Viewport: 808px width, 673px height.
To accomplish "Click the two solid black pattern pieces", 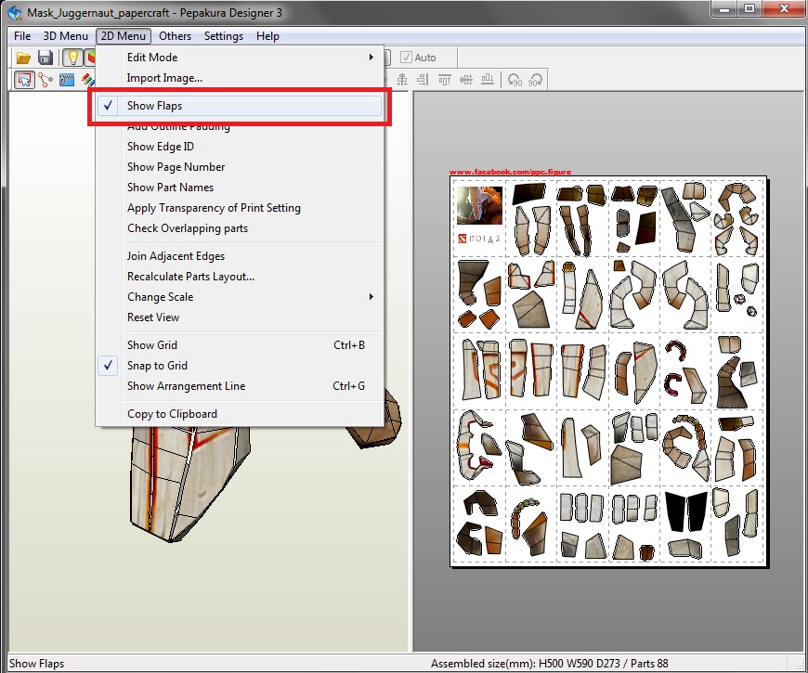I will pos(686,511).
